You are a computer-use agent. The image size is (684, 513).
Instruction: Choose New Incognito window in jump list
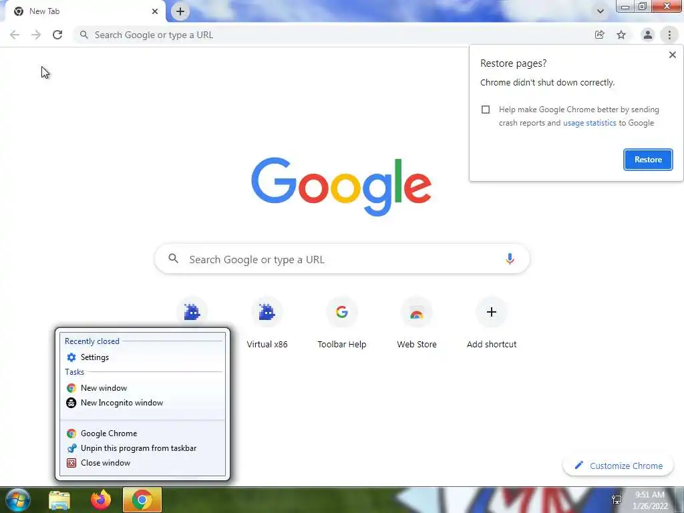(143, 403)
